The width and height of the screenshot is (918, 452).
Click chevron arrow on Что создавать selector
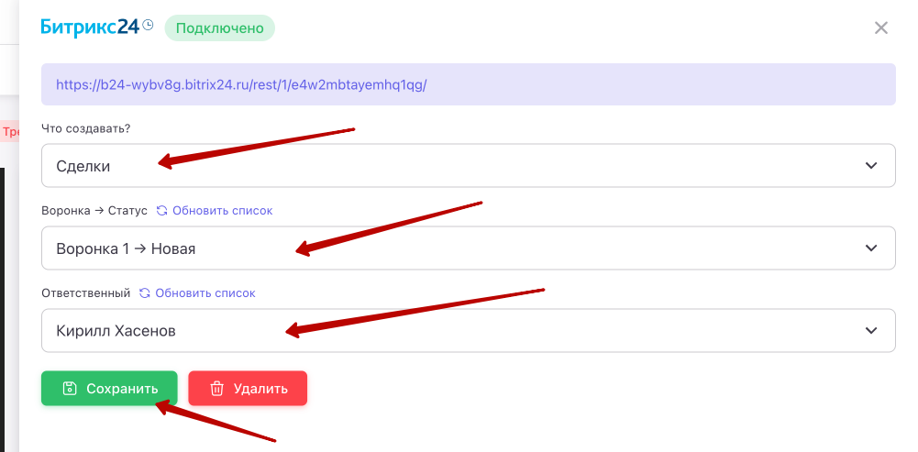tap(870, 166)
